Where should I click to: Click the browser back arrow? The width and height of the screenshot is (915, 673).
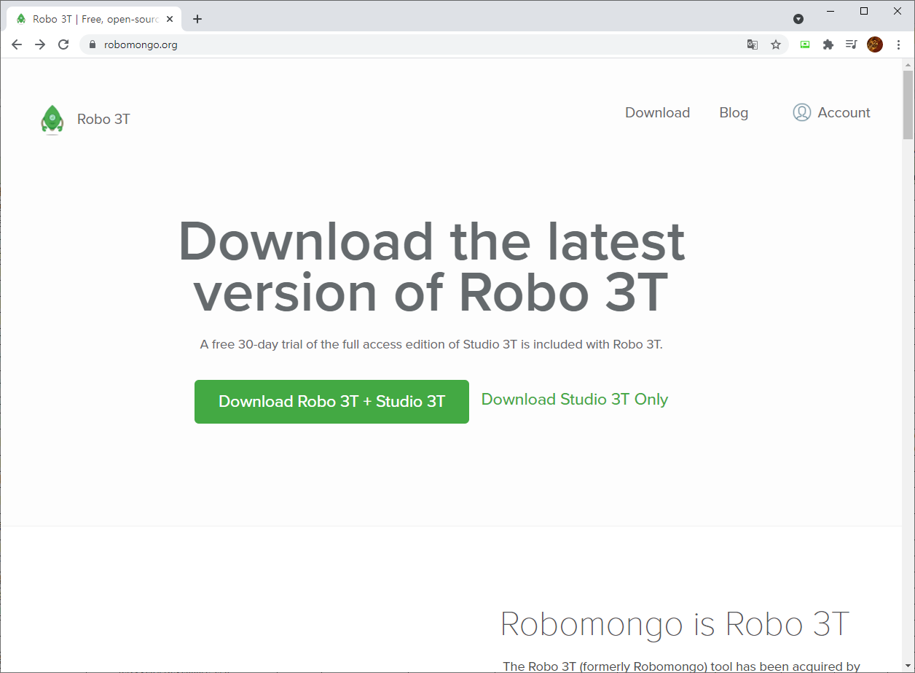[x=17, y=44]
